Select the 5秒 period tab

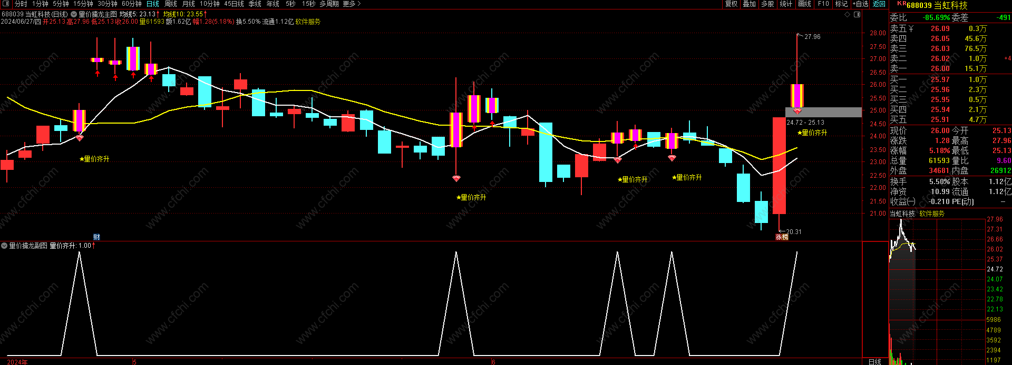290,4
